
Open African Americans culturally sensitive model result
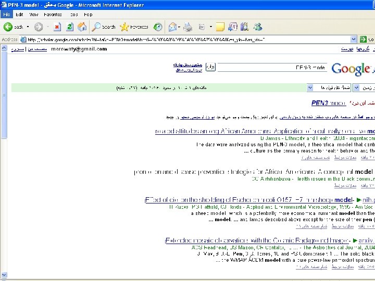(x=265, y=131)
